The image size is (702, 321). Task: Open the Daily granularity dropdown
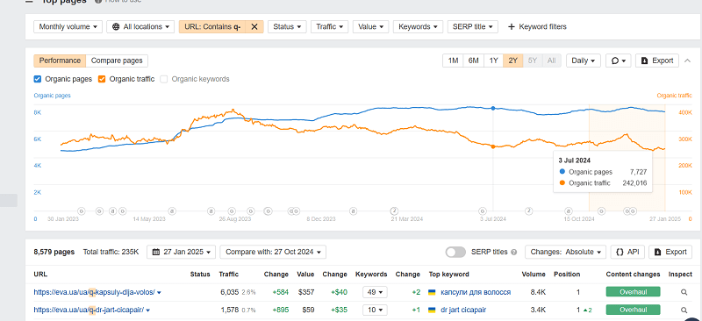tap(584, 61)
